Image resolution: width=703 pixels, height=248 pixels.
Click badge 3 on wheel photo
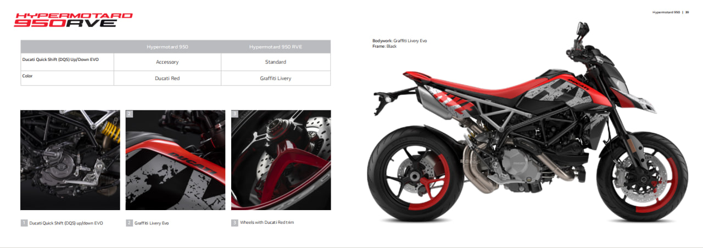(235, 114)
